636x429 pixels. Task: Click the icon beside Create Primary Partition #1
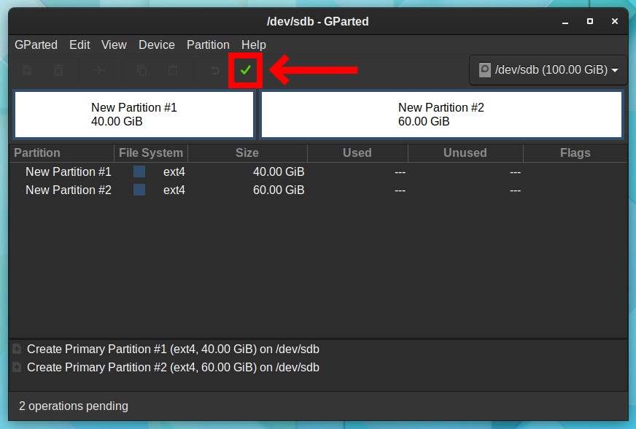coord(17,349)
